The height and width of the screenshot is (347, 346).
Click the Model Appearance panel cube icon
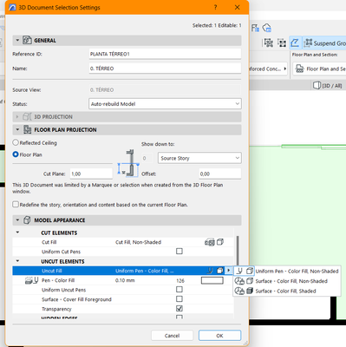click(27, 220)
